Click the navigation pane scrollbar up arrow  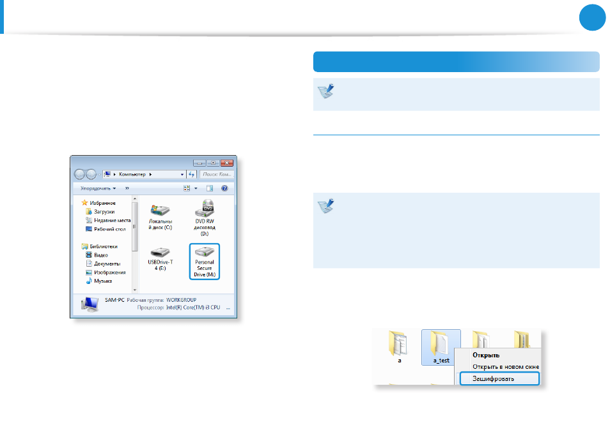click(135, 198)
